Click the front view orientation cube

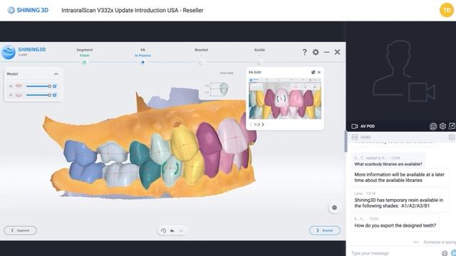223,89
